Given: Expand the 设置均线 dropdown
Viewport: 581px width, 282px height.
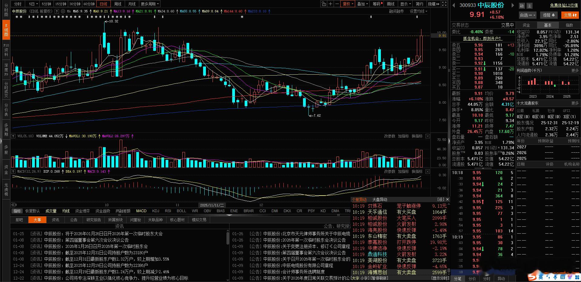Looking at the screenshot, I should 418,11.
